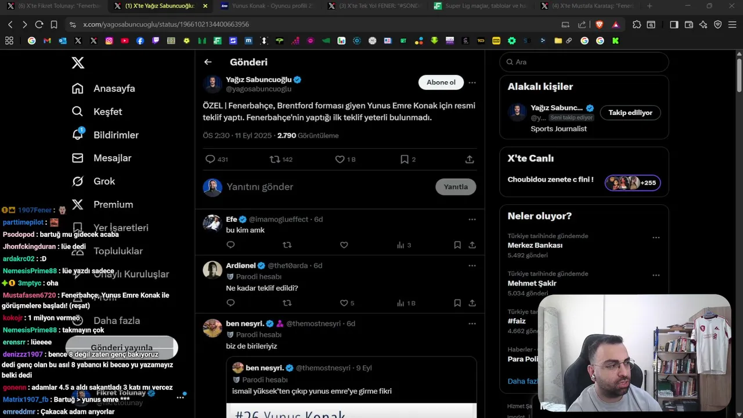
Task: Click the main post's share icon
Action: [x=470, y=159]
